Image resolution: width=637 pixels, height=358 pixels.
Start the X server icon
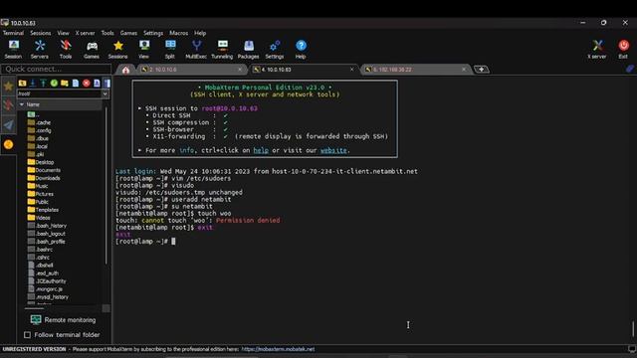pyautogui.click(x=597, y=49)
